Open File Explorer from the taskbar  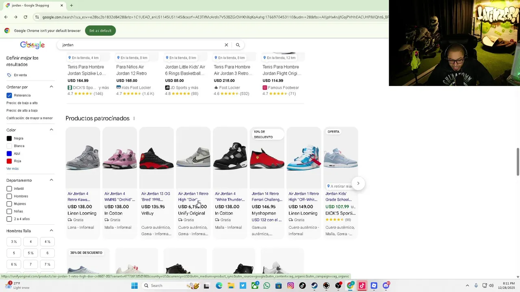pos(231,286)
